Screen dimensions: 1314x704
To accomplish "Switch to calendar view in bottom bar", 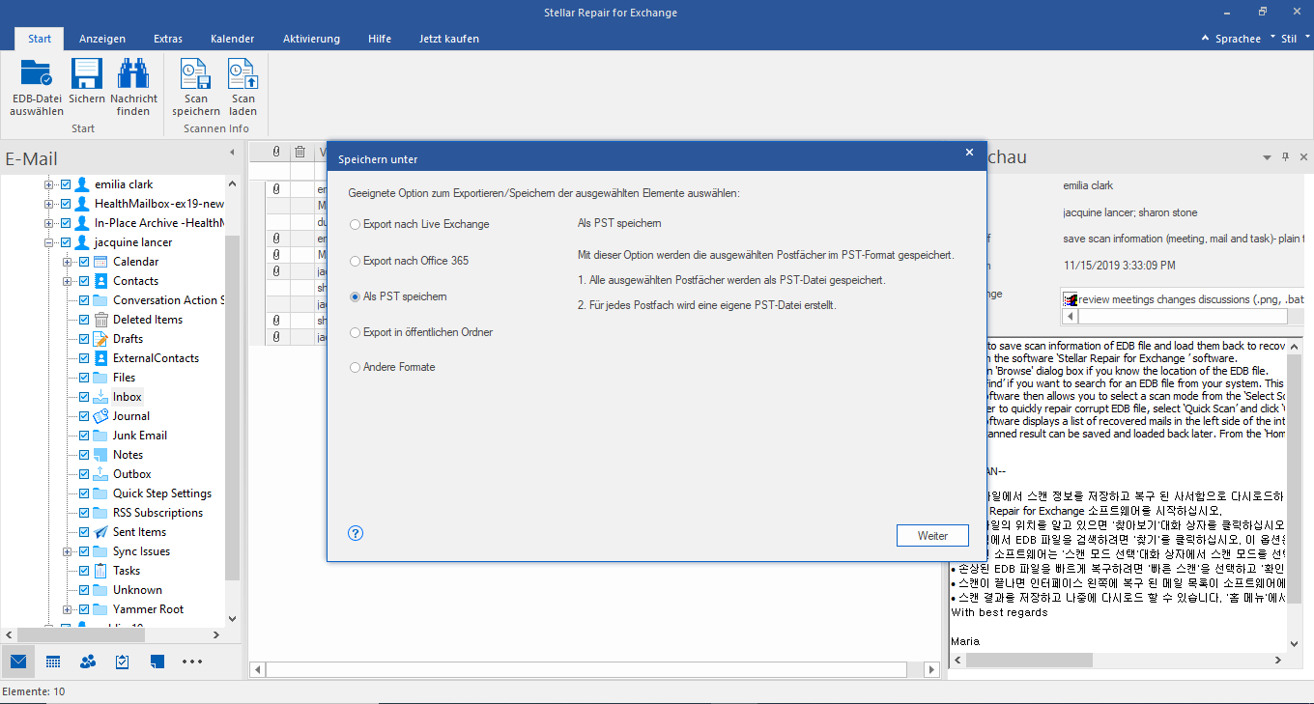I will tap(53, 662).
